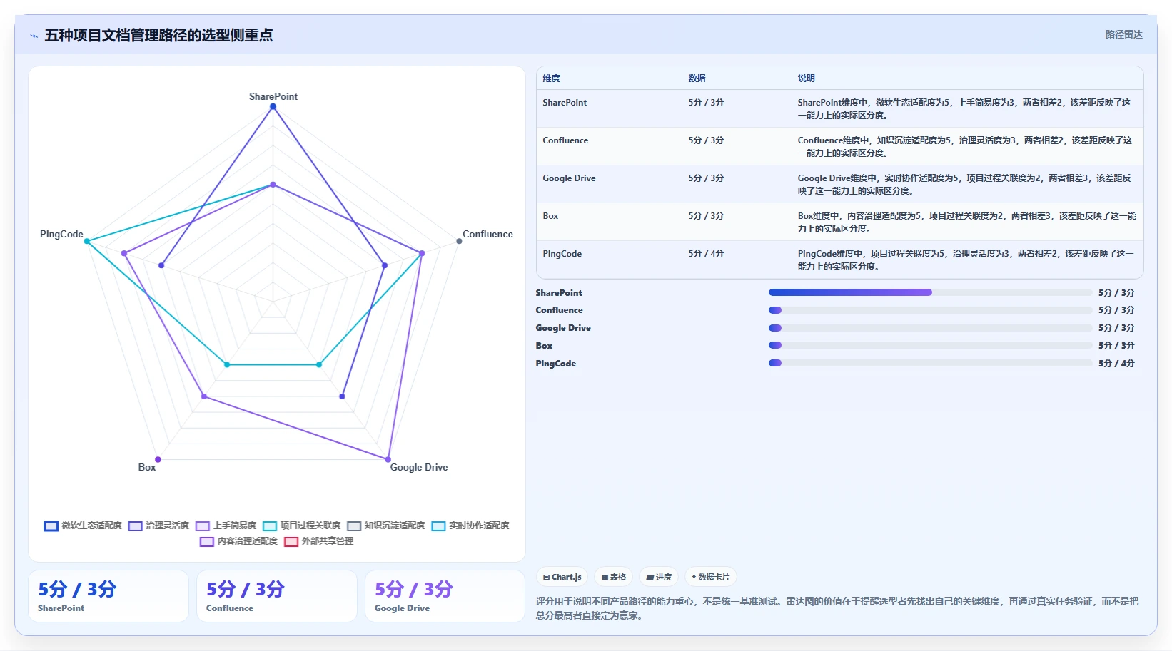Screen dimensions: 1172x651
Task: Click the purple data point at Google Drive vertex
Action: (x=388, y=459)
